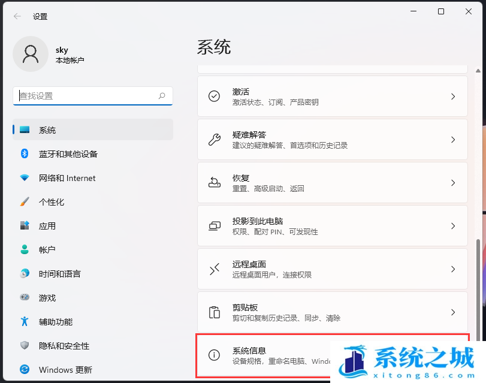The width and height of the screenshot is (486, 383).
Task: Click the 系统信息 info circle icon
Action: click(214, 355)
